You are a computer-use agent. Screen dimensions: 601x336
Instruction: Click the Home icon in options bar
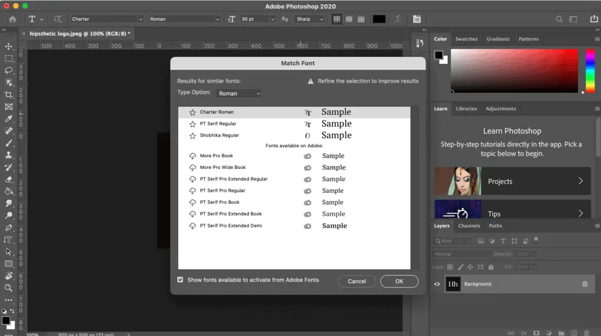point(13,19)
